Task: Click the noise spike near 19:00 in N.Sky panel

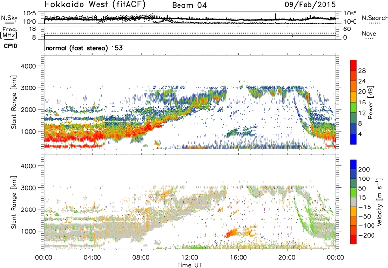Action: (275, 16)
